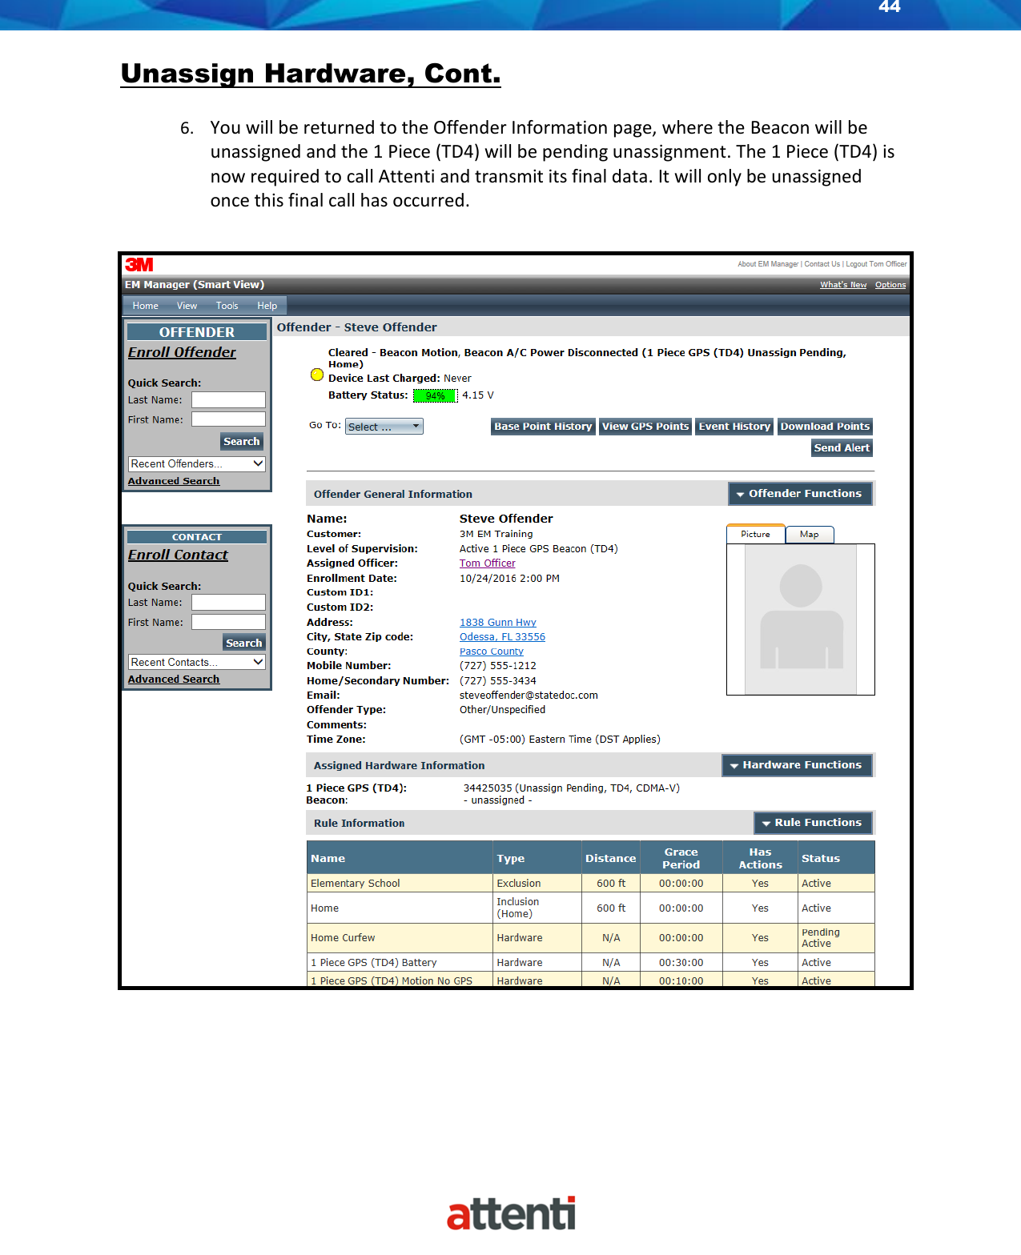Image resolution: width=1021 pixels, height=1255 pixels.
Task: Click the Event History button
Action: (x=734, y=427)
